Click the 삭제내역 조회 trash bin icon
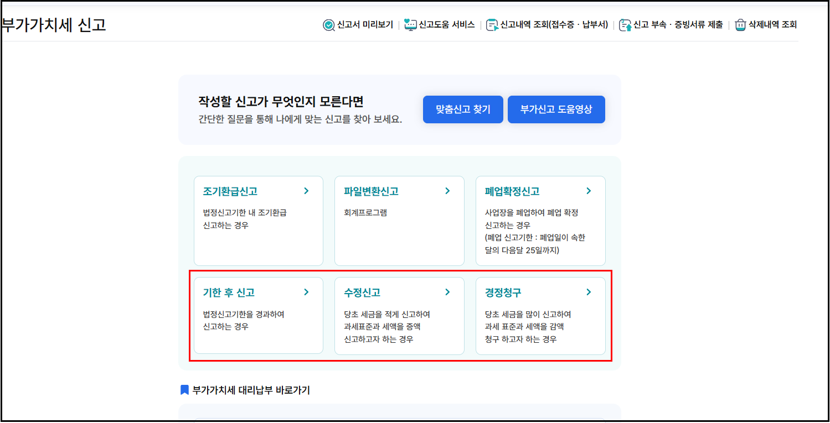Image resolution: width=830 pixels, height=423 pixels. coord(740,25)
